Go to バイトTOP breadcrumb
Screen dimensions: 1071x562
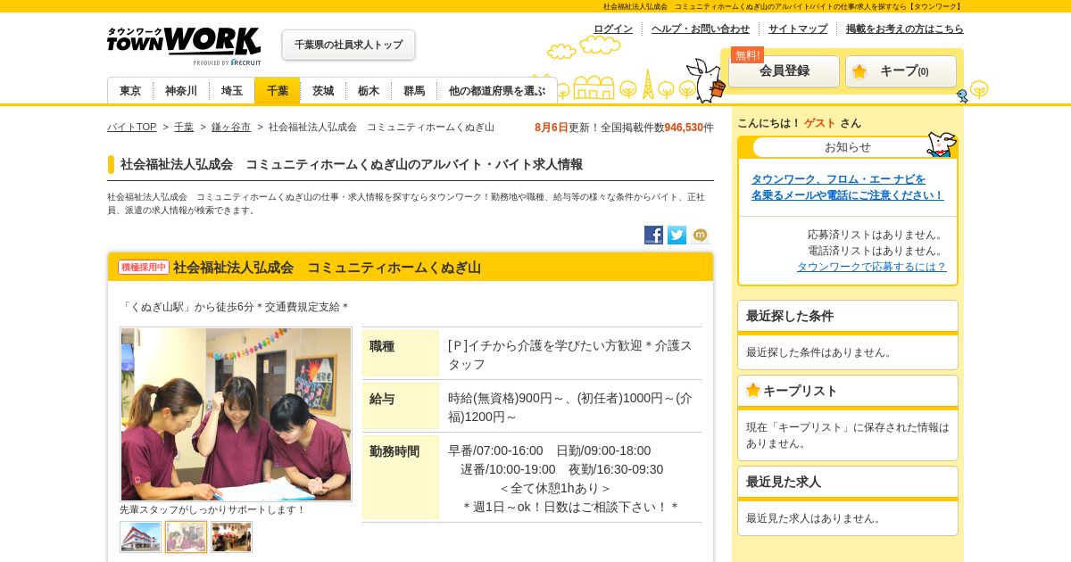(132, 128)
